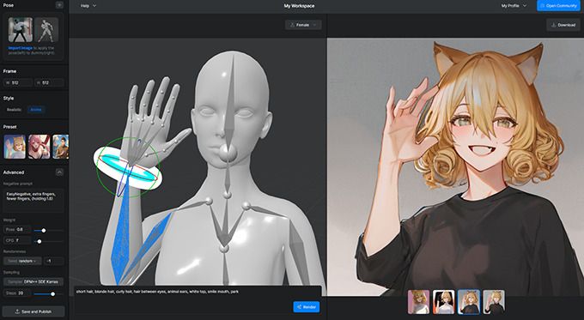Select the dummy figure pose thumbnail
Viewport: 584px width, 320px height.
(46, 30)
